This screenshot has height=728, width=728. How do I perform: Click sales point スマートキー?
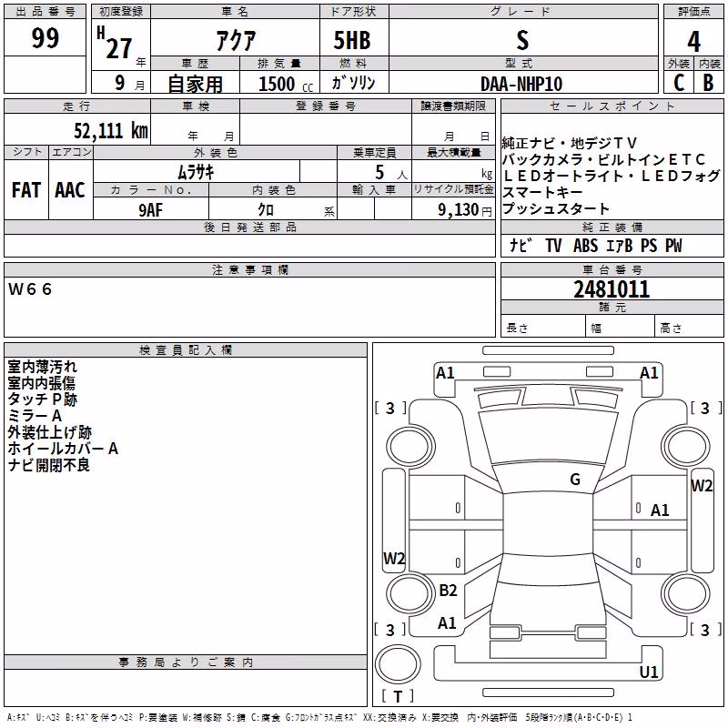[x=542, y=192]
